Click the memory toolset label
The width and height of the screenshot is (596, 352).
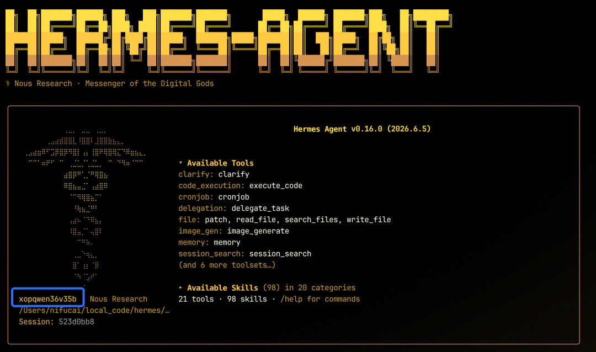(x=194, y=242)
